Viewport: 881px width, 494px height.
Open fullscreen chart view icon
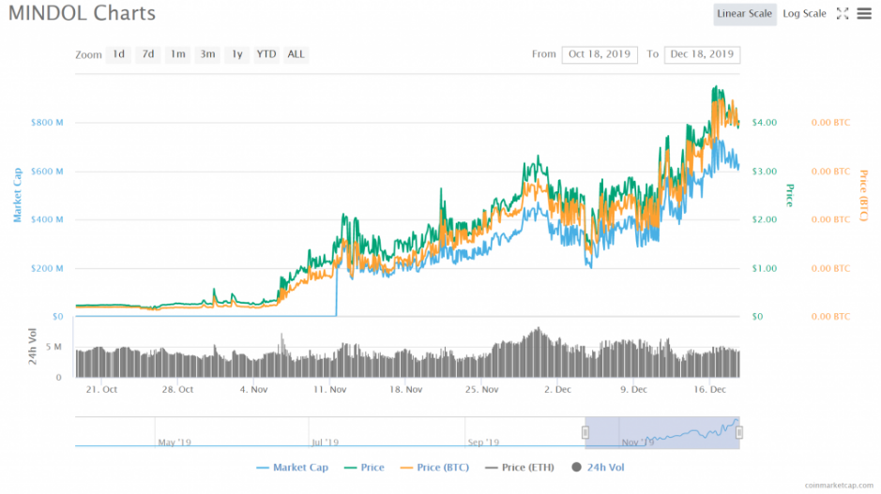[843, 13]
